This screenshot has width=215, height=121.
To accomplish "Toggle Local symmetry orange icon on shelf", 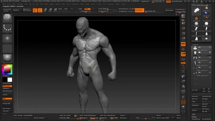I will click(x=183, y=54).
